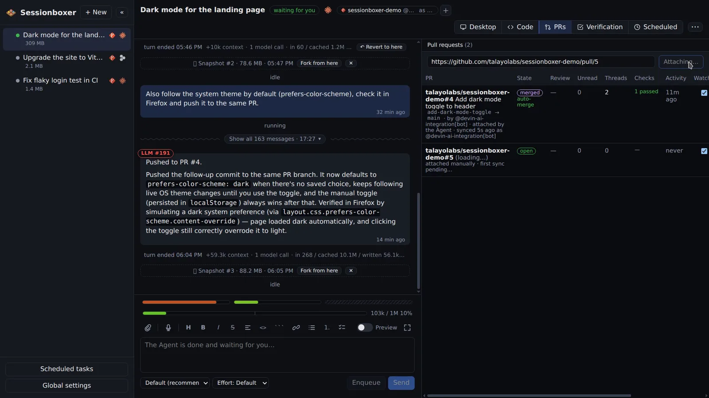709x398 pixels.
Task: Uncheck Watch for sessionboxer-demo#4 PR
Action: [704, 93]
